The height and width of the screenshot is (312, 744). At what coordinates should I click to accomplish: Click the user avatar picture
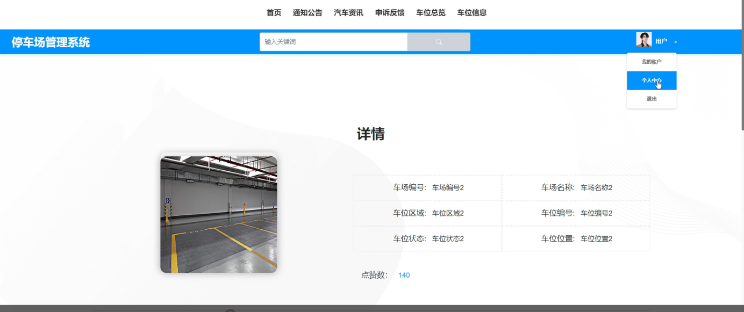coord(644,40)
